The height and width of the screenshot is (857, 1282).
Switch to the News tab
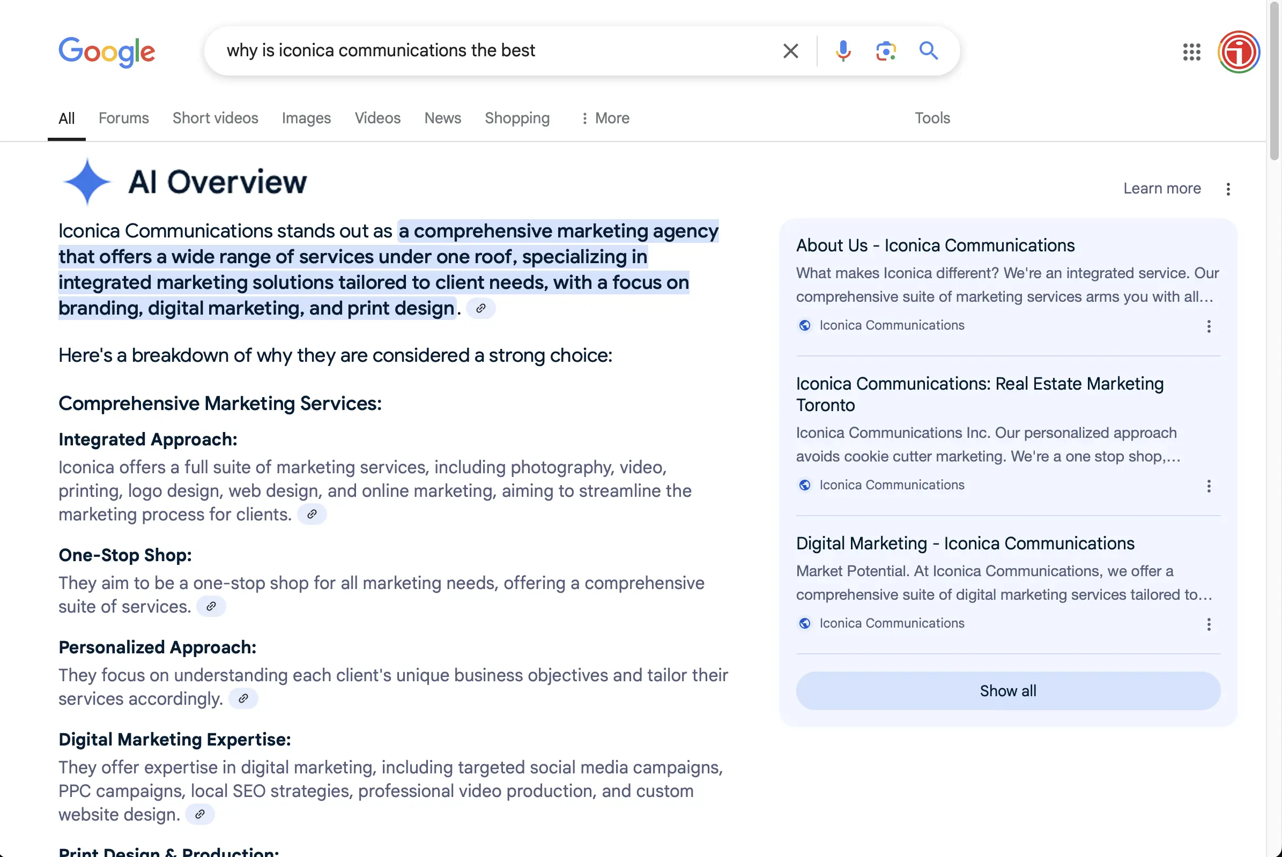(442, 118)
